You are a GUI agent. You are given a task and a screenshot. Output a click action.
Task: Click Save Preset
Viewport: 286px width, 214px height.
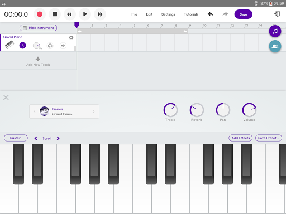click(269, 138)
